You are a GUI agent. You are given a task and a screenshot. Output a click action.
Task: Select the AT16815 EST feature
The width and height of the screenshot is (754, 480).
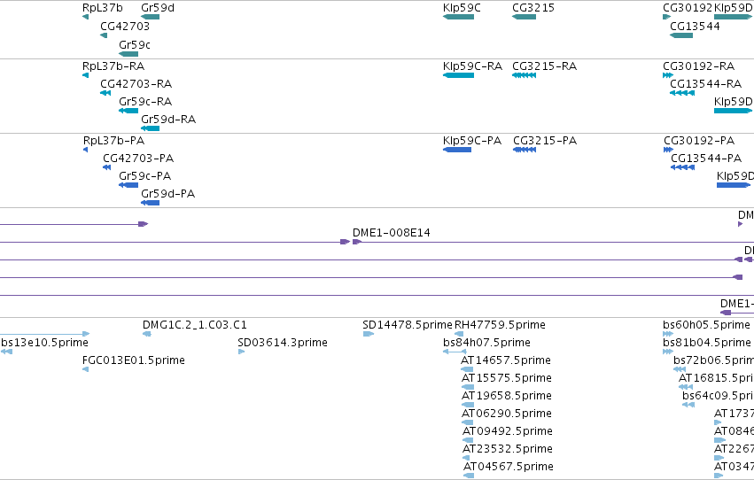[686, 387]
